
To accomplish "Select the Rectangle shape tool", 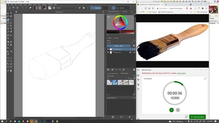I will point(8,23).
